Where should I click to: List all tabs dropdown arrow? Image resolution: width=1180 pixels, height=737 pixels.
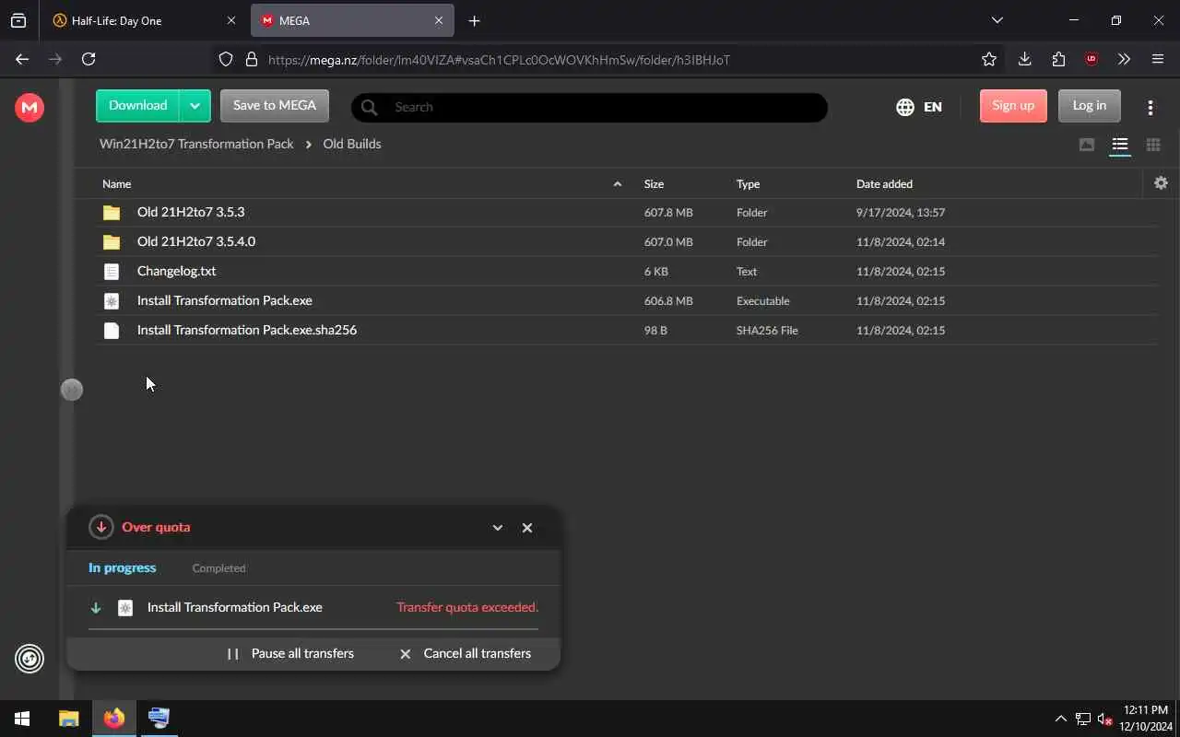pos(997,20)
